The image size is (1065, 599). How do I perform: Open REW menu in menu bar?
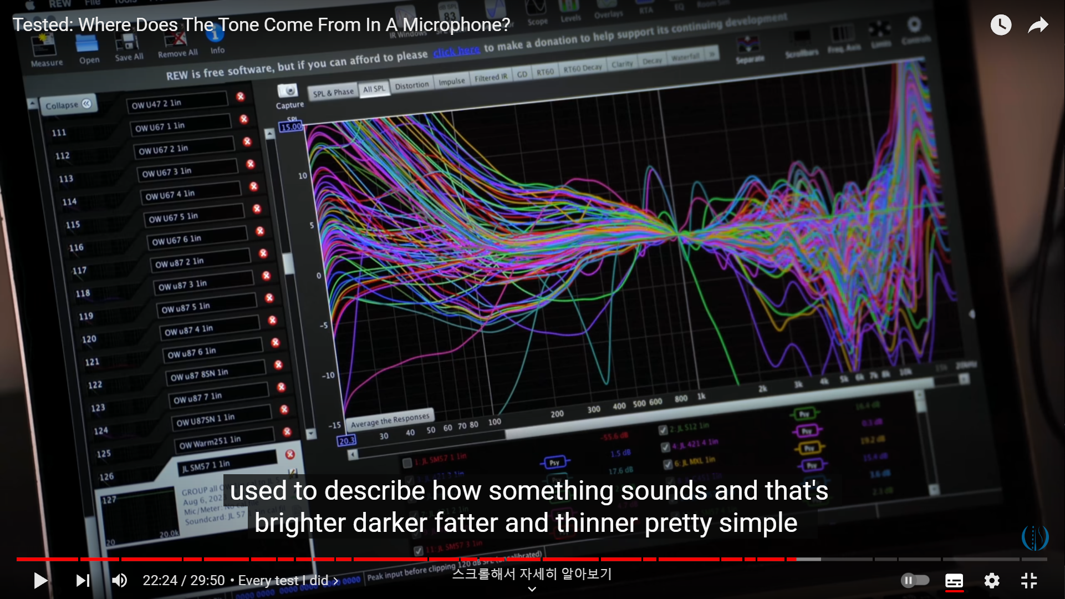tap(59, 4)
